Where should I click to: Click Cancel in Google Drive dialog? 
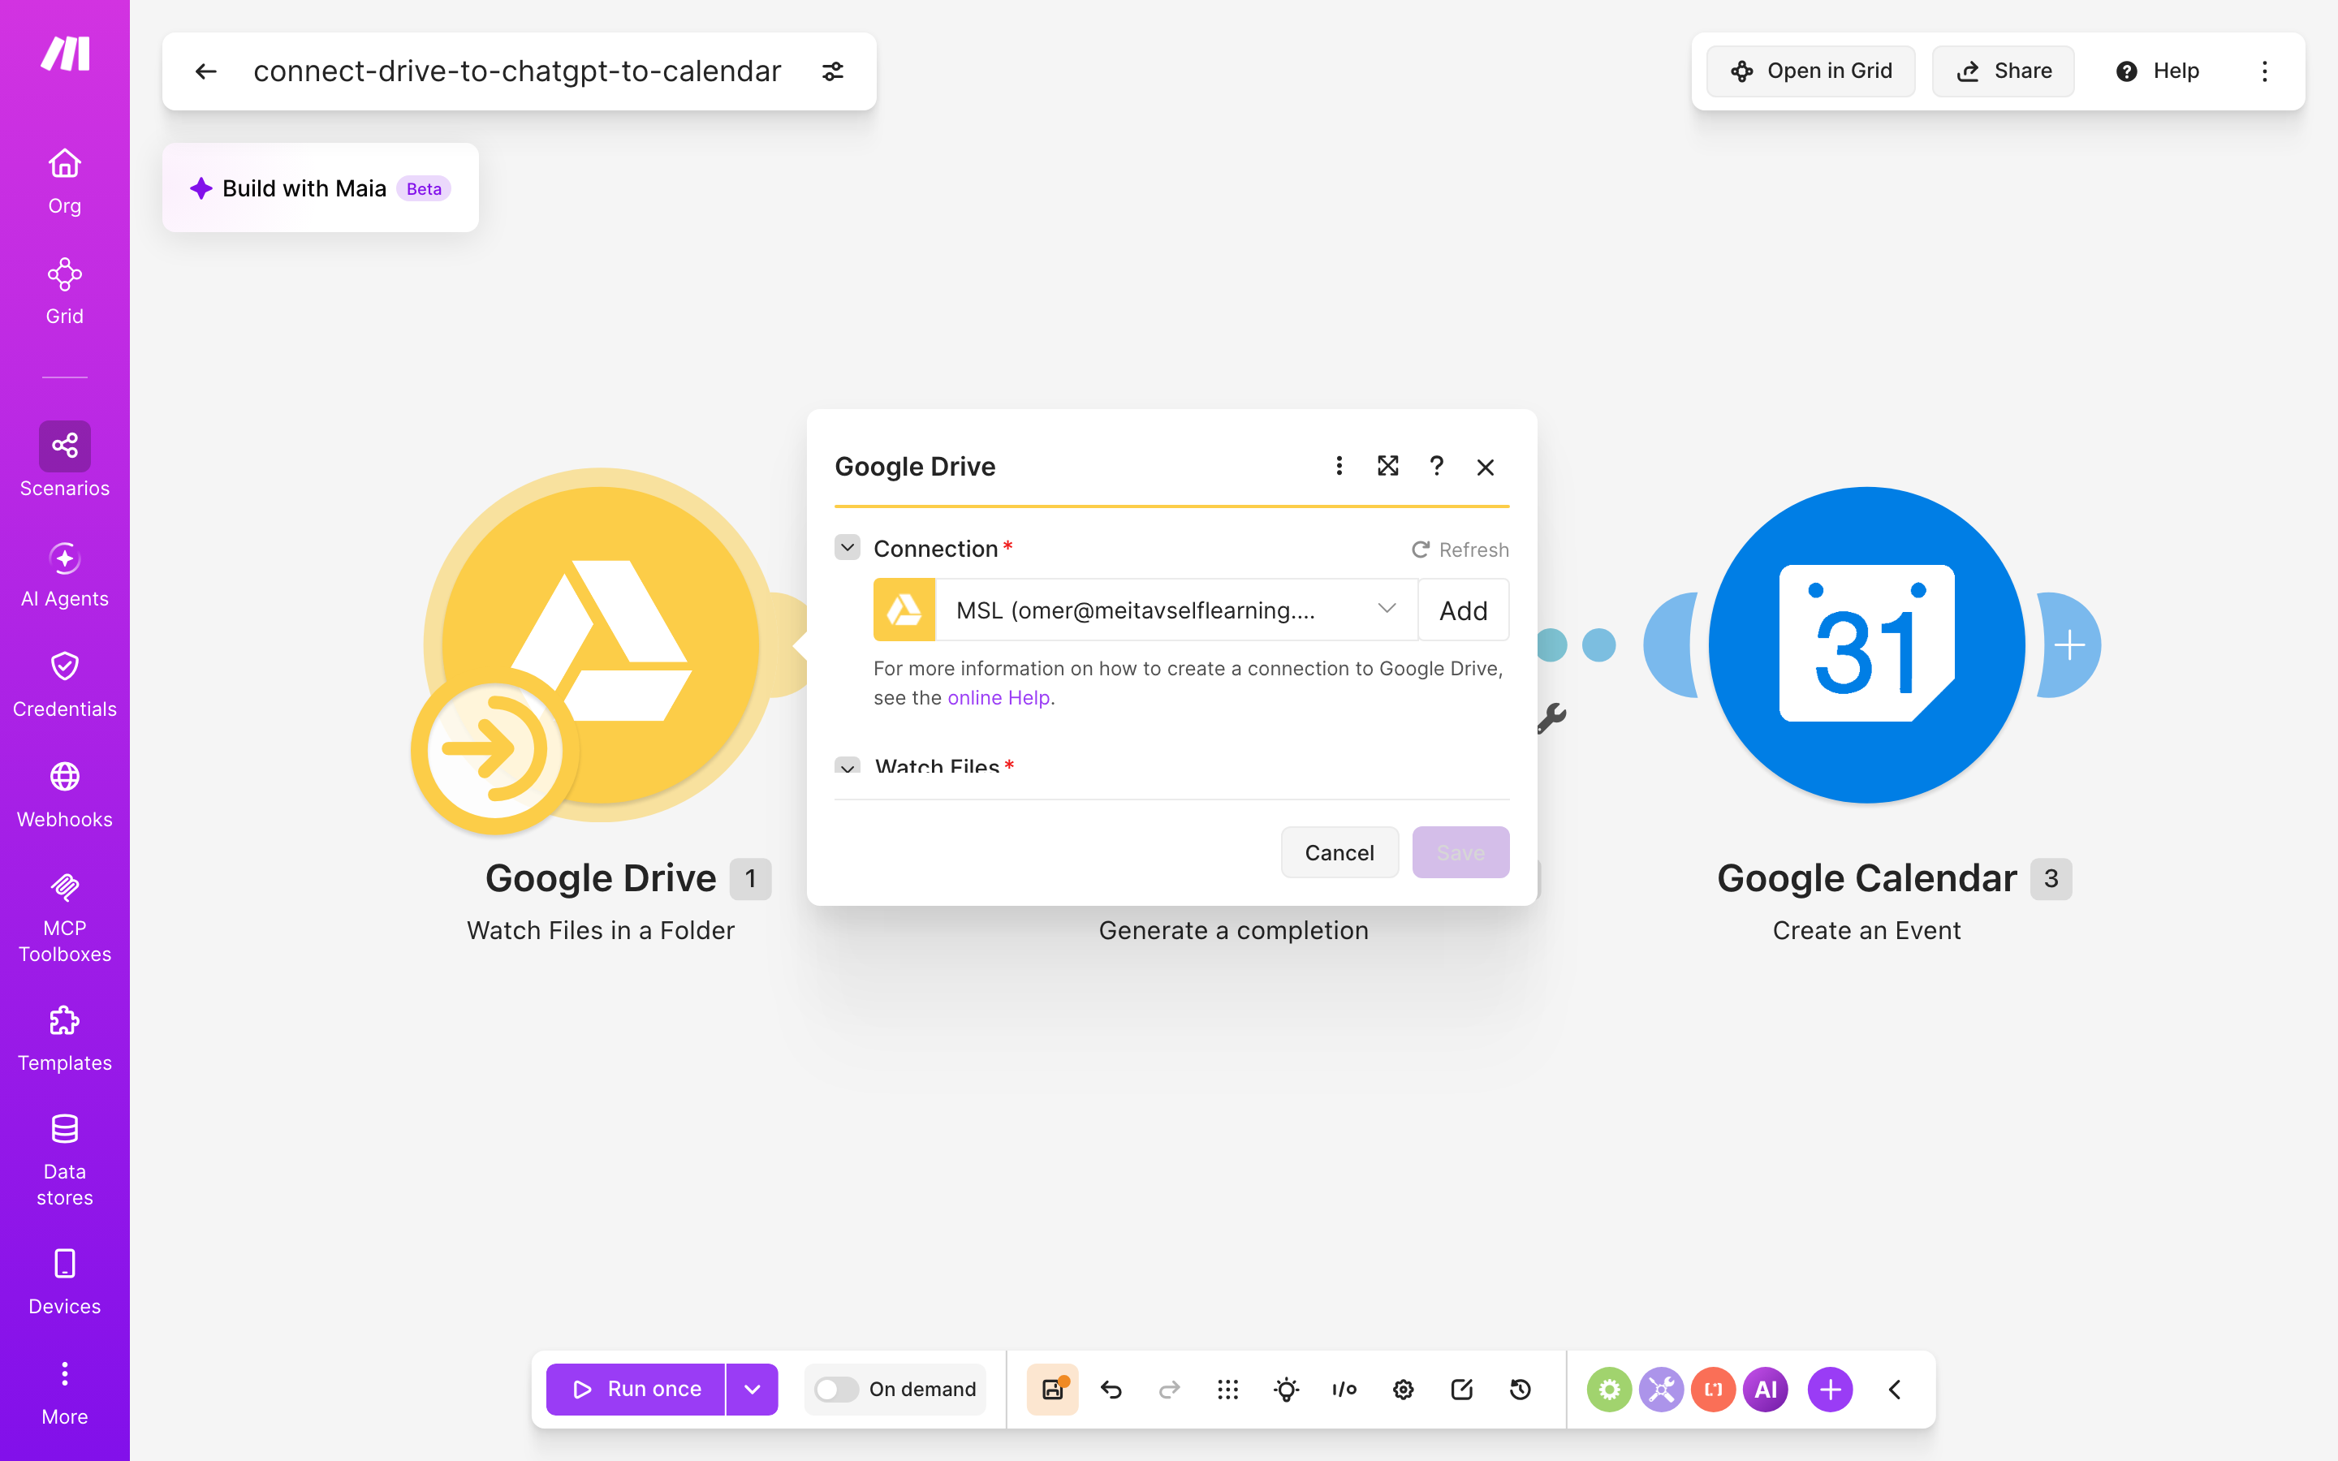pos(1339,852)
